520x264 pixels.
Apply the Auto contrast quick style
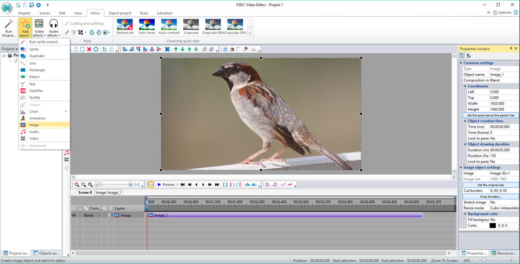pos(169,27)
